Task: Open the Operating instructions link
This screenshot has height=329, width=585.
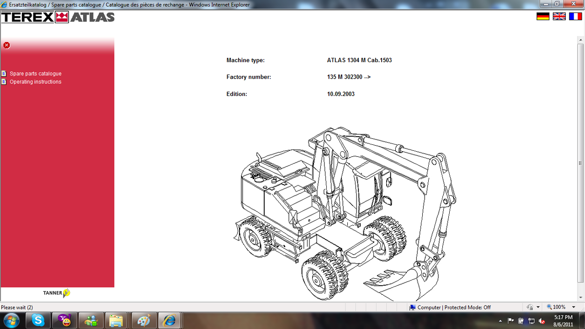Action: pyautogui.click(x=36, y=82)
